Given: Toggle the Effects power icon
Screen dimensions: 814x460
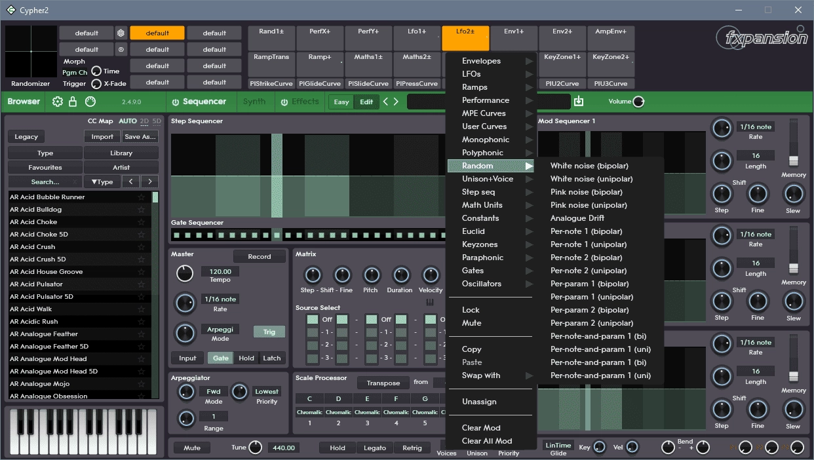Looking at the screenshot, I should point(284,102).
